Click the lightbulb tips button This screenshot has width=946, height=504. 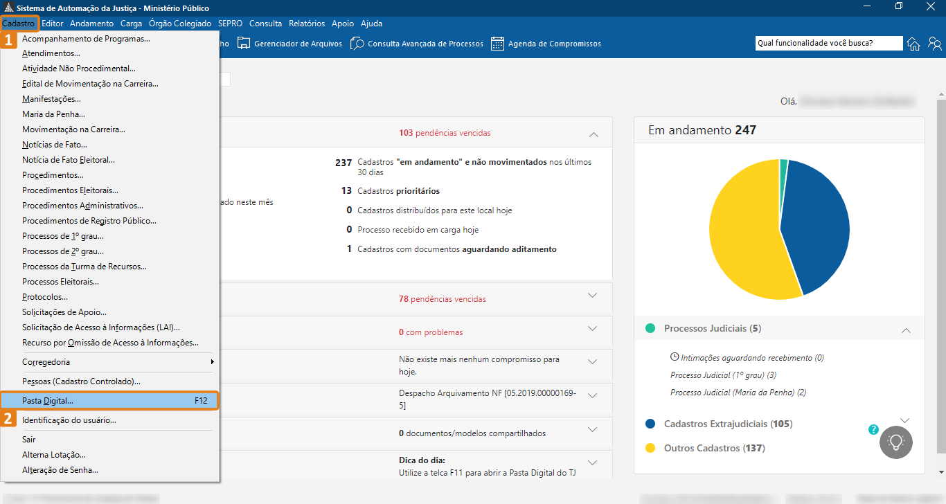tap(896, 442)
